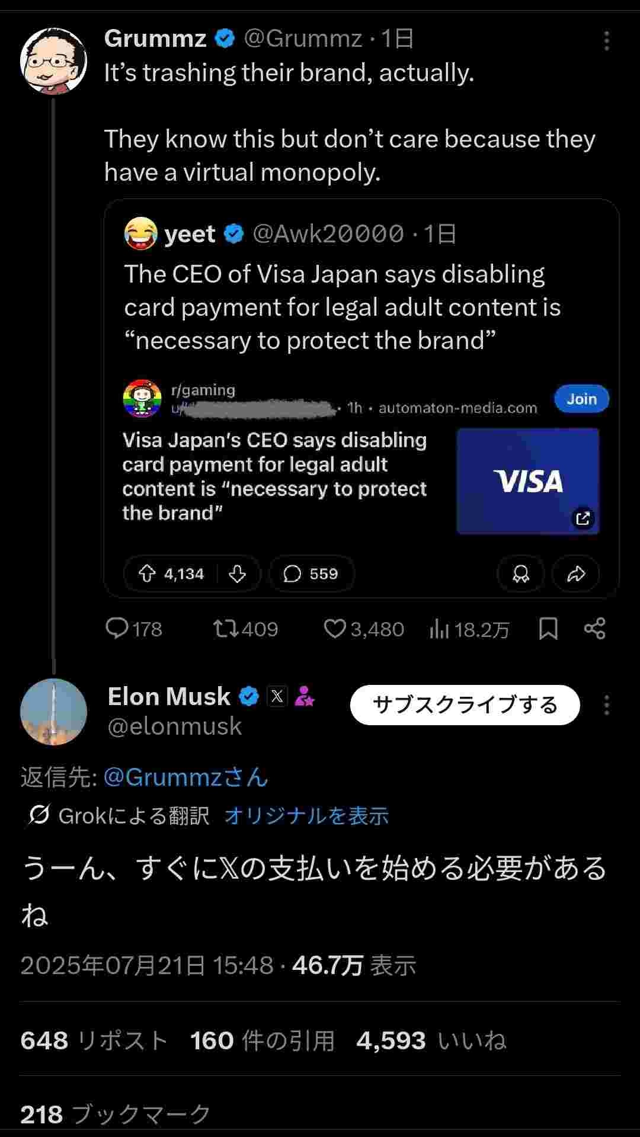Click the Join button on Reddit card
The image size is (640, 1137).
(581, 399)
